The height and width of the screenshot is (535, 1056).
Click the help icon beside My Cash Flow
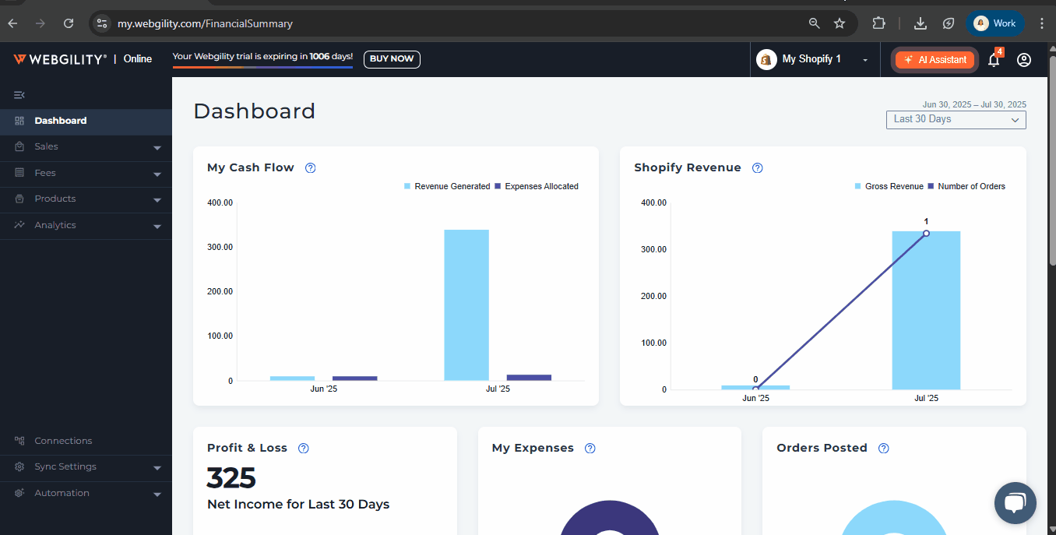pos(311,168)
